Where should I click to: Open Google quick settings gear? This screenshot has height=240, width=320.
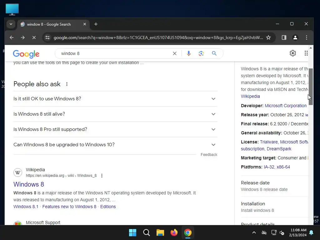(292, 53)
